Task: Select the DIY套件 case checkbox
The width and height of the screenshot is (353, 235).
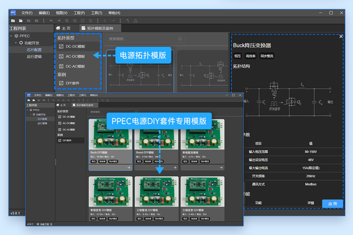Action: 61,83
